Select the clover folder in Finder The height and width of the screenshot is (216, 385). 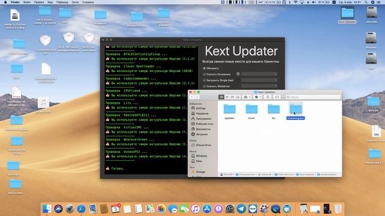(x=251, y=109)
